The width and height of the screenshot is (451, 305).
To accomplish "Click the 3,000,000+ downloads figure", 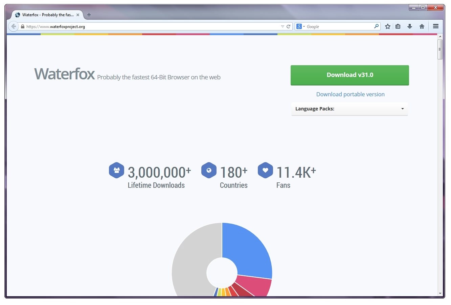I will (159, 172).
